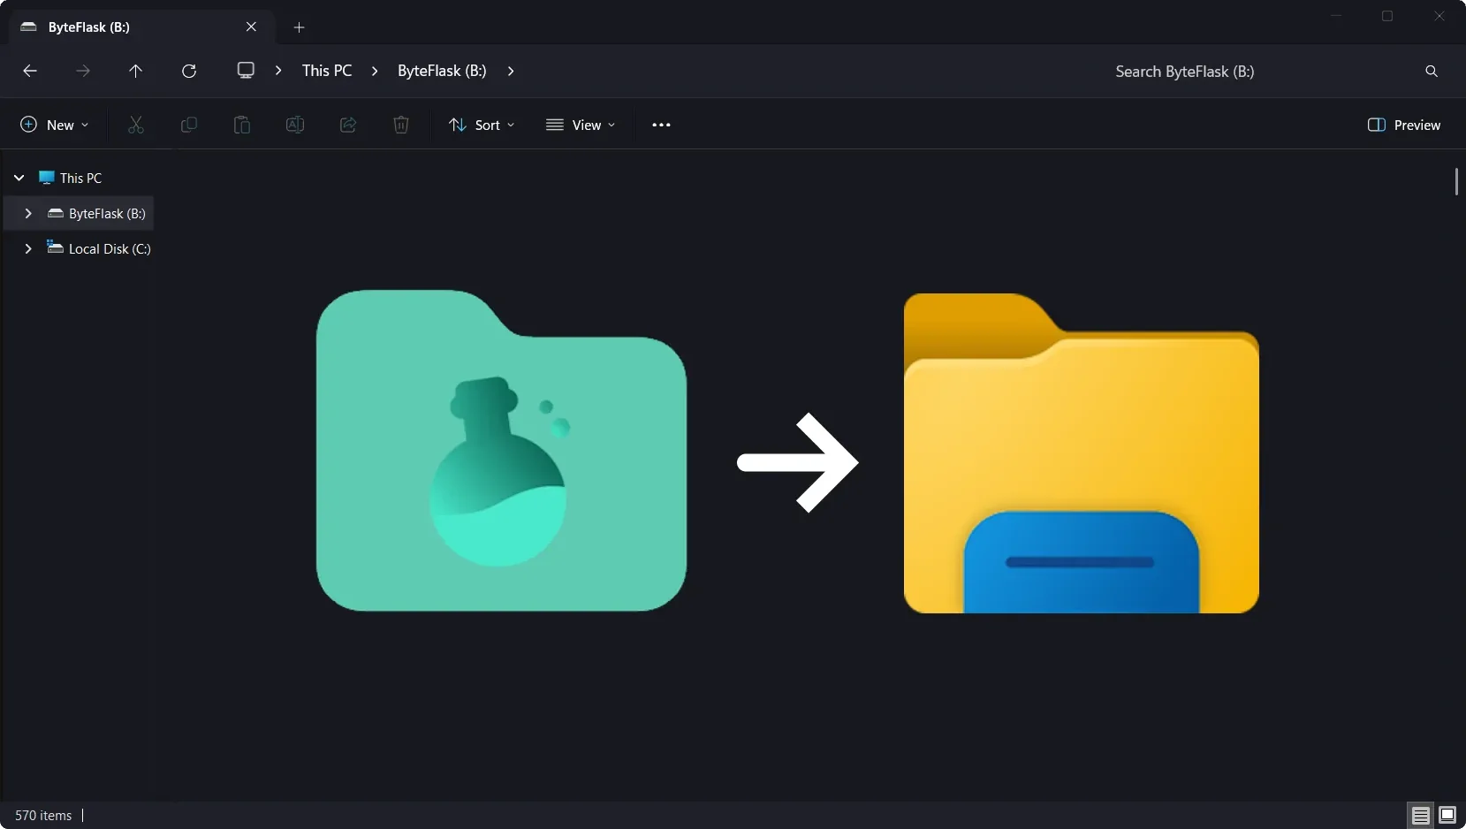Click ByteFlask (B:) in the breadcrumb
The width and height of the screenshot is (1466, 829).
click(442, 71)
